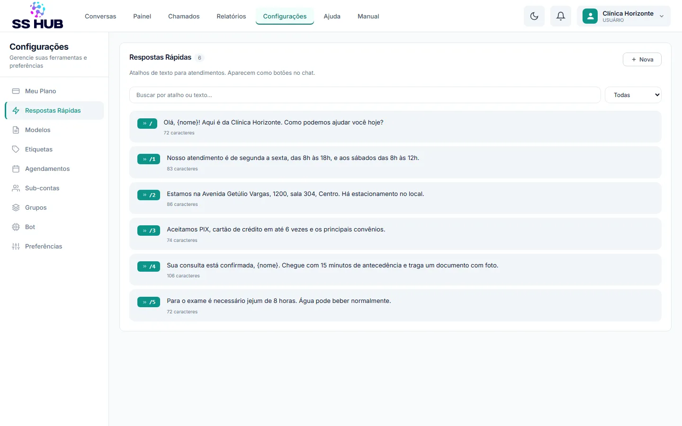Expand the user account chevron

pyautogui.click(x=662, y=16)
